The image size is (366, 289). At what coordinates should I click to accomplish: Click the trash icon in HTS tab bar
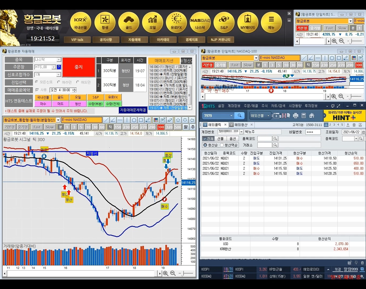click(354, 125)
